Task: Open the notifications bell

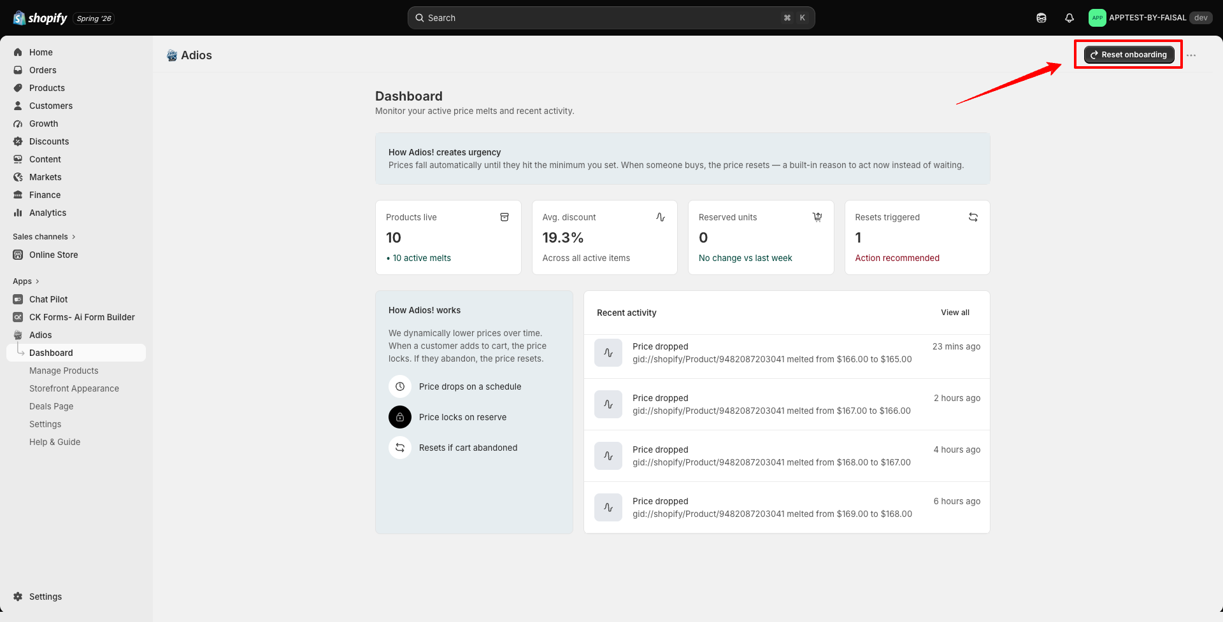Action: [1069, 18]
